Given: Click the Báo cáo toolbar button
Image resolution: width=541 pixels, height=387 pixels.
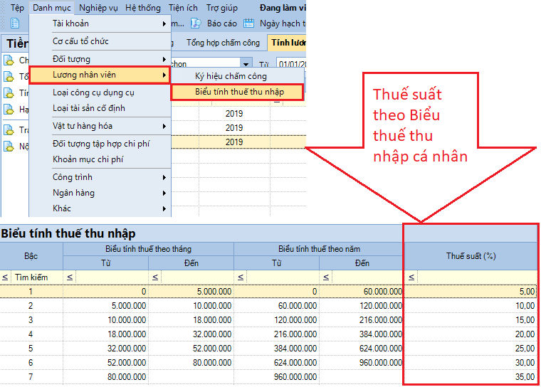Looking at the screenshot, I should 214,23.
